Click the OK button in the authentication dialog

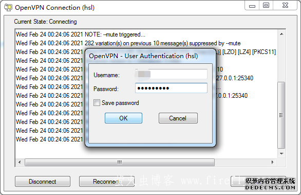(x=123, y=118)
